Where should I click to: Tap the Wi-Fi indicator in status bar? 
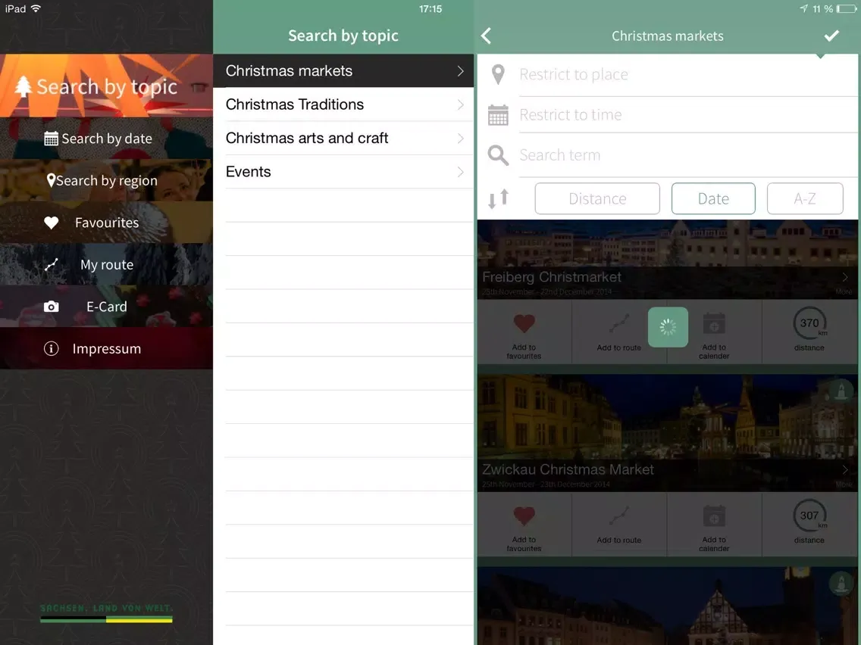(x=36, y=9)
